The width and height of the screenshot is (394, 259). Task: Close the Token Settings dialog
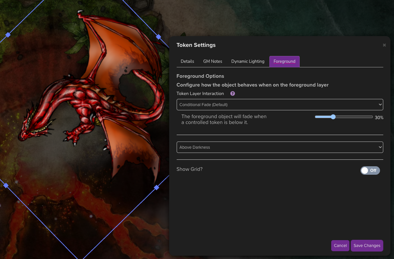[x=384, y=45]
